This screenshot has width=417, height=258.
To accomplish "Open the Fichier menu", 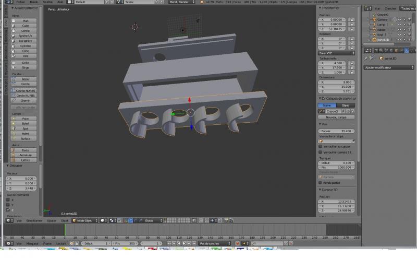I will click(x=21, y=2).
